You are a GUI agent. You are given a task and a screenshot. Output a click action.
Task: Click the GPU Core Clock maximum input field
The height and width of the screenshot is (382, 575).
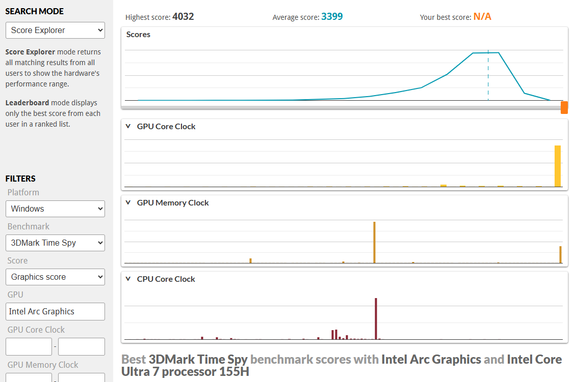click(82, 346)
